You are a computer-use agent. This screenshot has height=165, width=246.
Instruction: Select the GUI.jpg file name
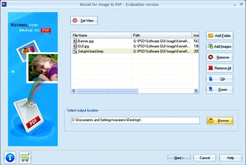tap(83, 46)
